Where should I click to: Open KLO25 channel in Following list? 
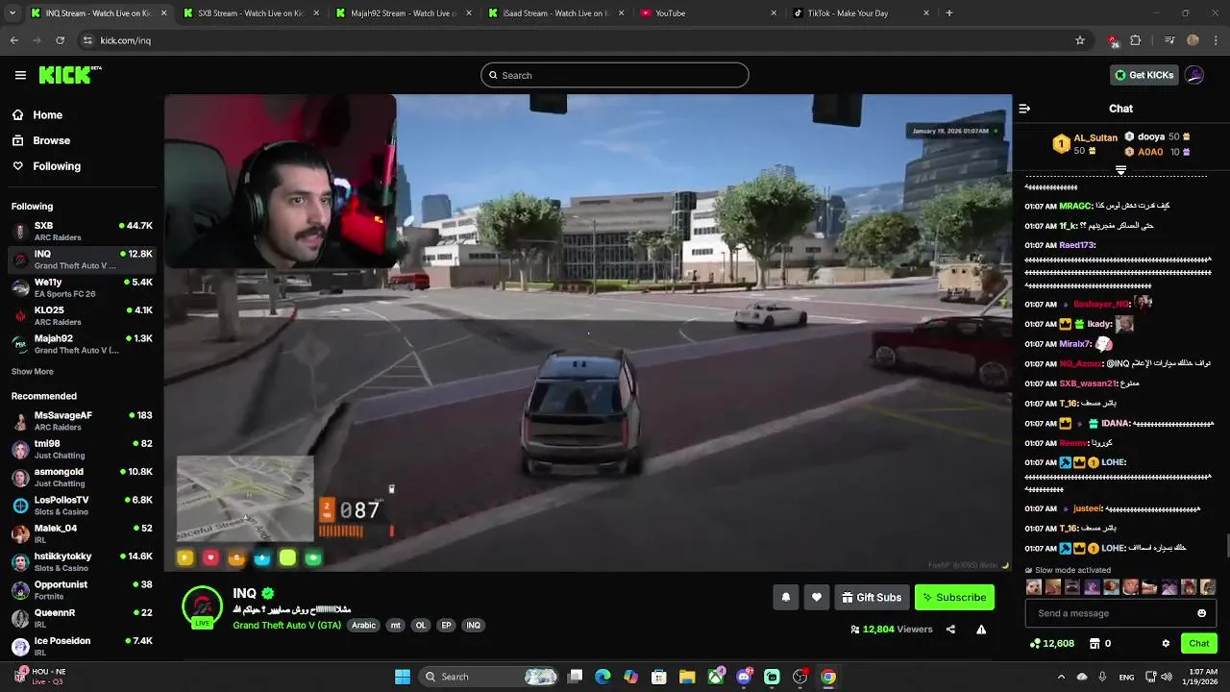pos(82,315)
